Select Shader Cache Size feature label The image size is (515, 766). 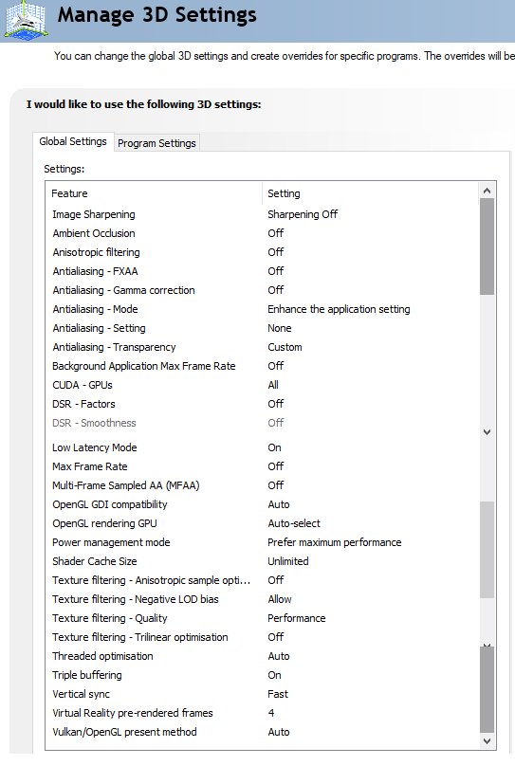(x=94, y=561)
